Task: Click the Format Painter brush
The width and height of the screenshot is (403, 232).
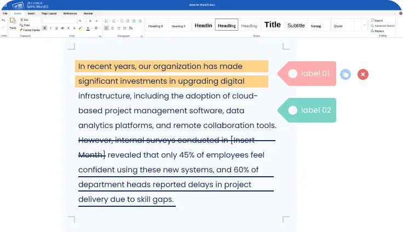Action: 30,30
